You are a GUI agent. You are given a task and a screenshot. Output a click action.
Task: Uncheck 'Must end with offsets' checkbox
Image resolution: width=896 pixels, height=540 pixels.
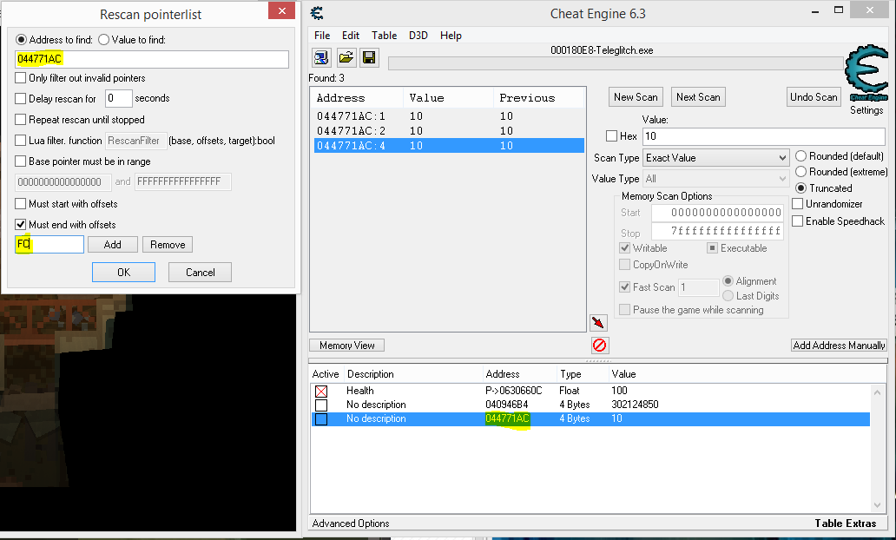coord(21,225)
